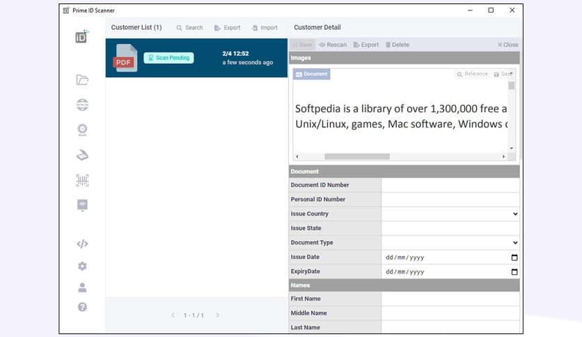Click Import in Customer List header
Screen dimensions: 582x337
[x=265, y=28]
